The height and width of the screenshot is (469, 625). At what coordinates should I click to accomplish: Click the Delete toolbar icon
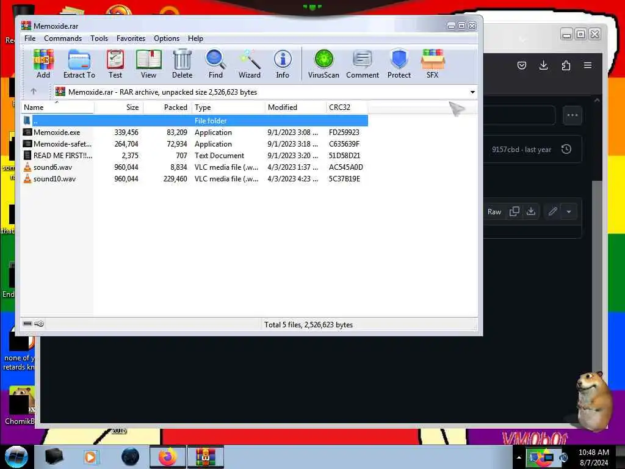pos(182,64)
